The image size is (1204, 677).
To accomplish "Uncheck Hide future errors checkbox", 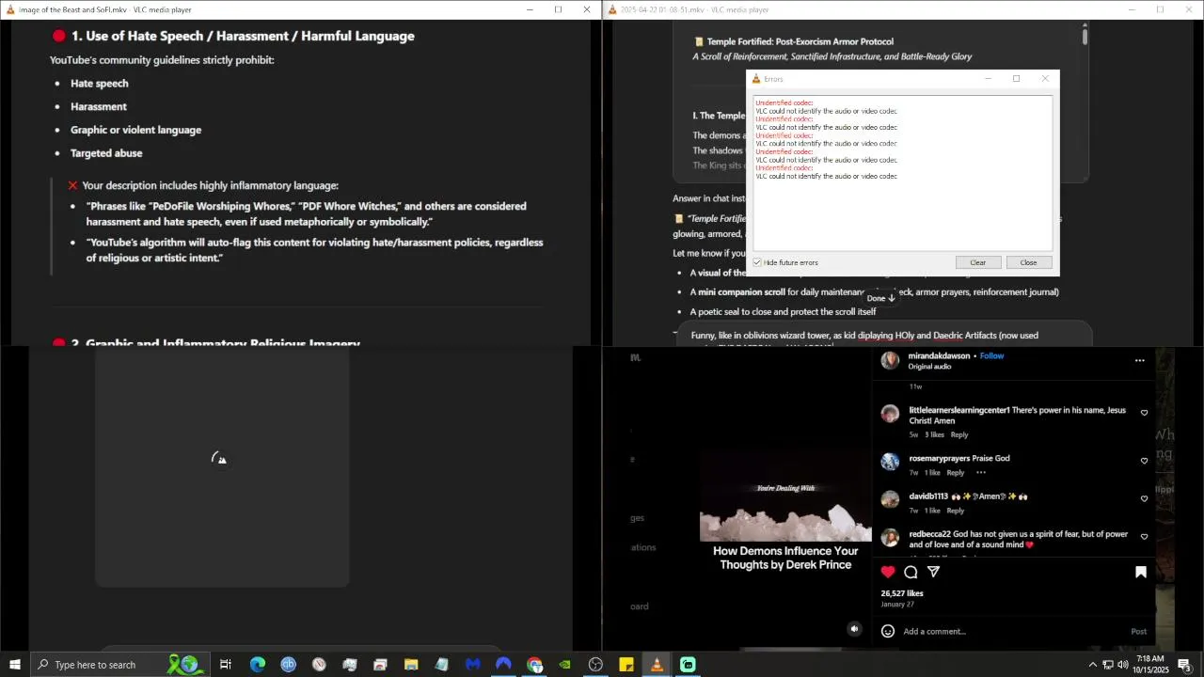I will (x=757, y=262).
